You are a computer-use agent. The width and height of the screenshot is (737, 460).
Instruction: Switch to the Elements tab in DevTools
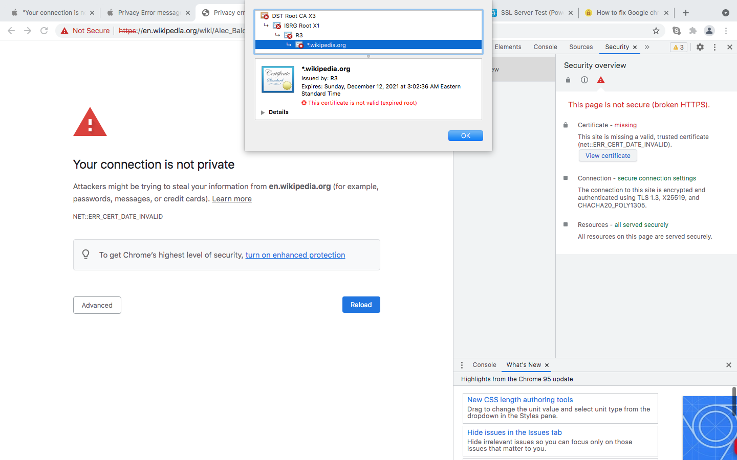click(508, 47)
